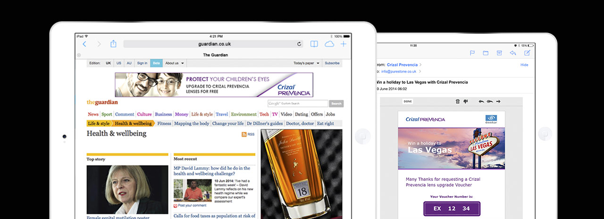Open Mapping the body subsection
The image size is (604, 219).
pyautogui.click(x=192, y=123)
